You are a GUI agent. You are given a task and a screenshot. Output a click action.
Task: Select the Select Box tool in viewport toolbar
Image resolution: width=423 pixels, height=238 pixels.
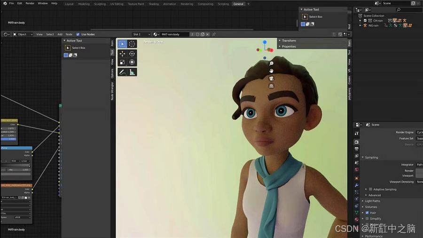click(122, 44)
